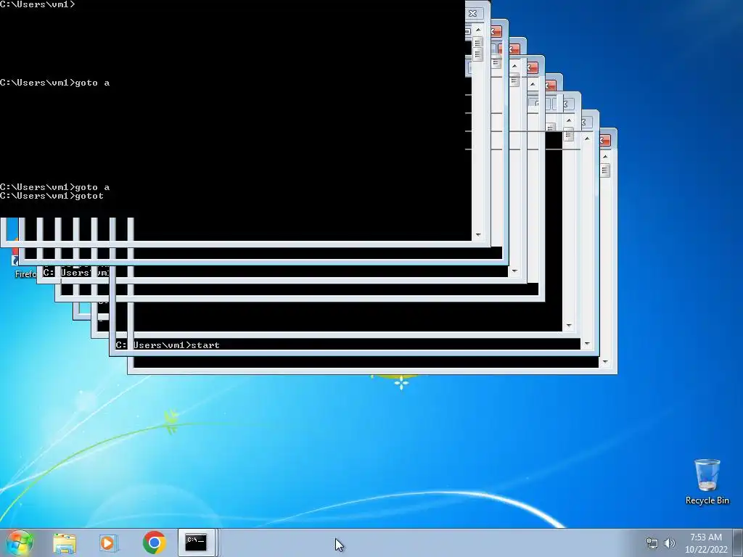Image resolution: width=743 pixels, height=557 pixels.
Task: Open the Windows Start menu orb
Action: 20,542
